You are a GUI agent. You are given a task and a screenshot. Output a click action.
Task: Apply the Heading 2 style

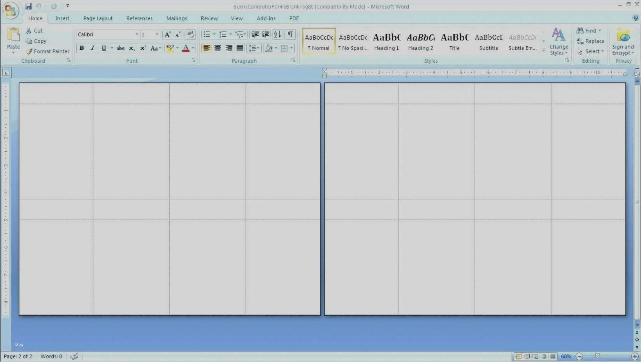[420, 41]
